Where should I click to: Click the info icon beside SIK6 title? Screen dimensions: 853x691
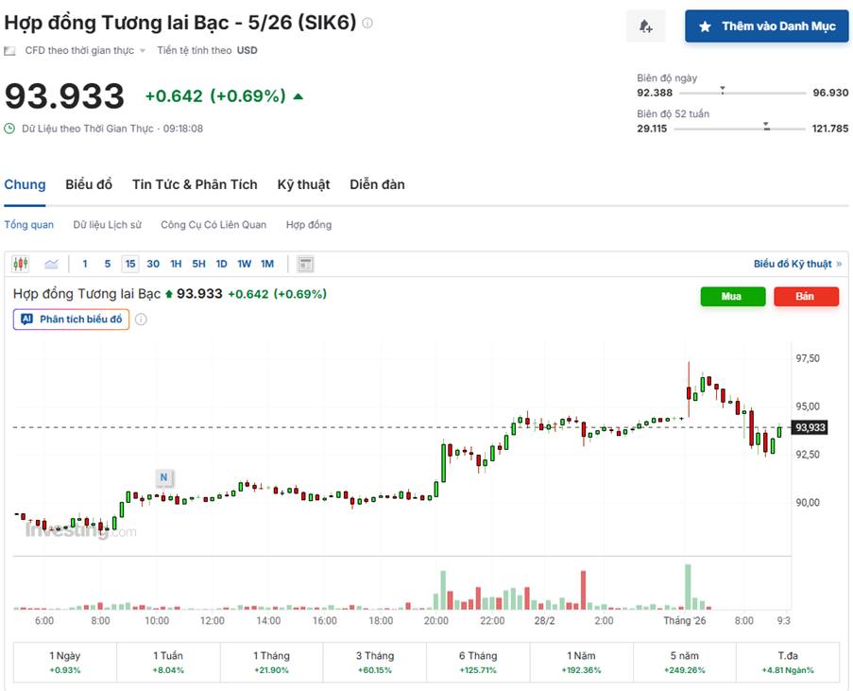[367, 23]
